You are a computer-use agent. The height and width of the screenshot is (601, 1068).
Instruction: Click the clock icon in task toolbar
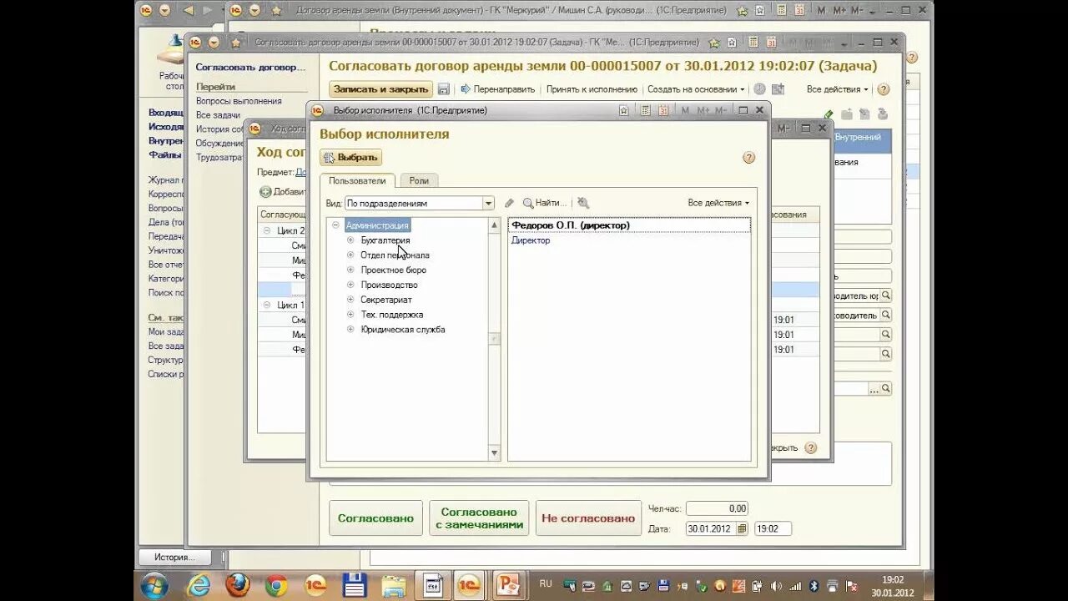[x=759, y=89]
